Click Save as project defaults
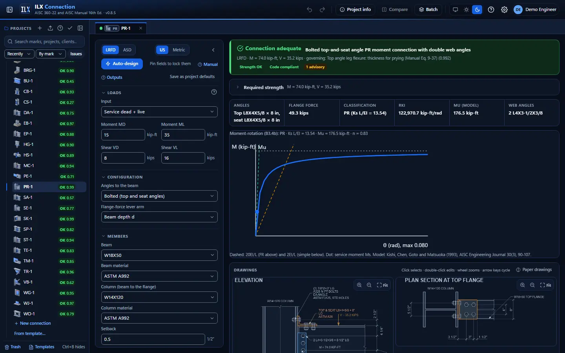The height and width of the screenshot is (353, 565). [192, 76]
